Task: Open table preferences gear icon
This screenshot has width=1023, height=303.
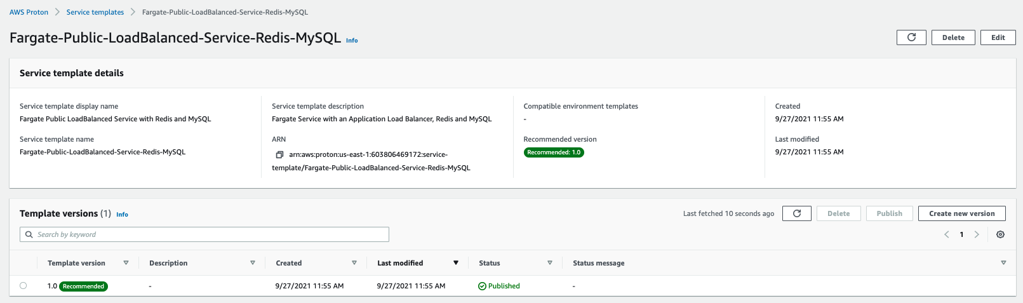Action: [x=1000, y=234]
